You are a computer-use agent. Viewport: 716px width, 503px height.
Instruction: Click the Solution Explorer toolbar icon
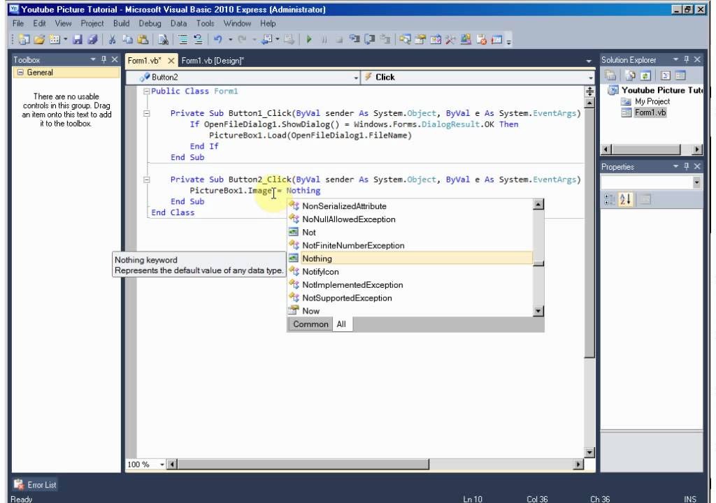[405, 40]
